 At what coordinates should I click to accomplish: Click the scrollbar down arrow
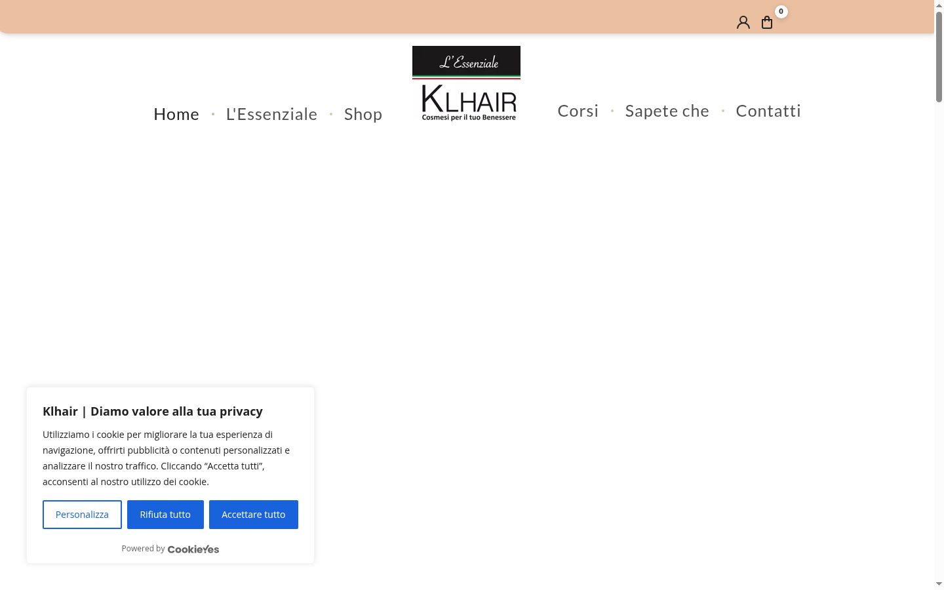click(939, 583)
